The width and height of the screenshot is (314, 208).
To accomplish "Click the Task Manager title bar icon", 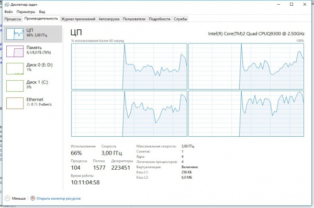I will (7, 4).
